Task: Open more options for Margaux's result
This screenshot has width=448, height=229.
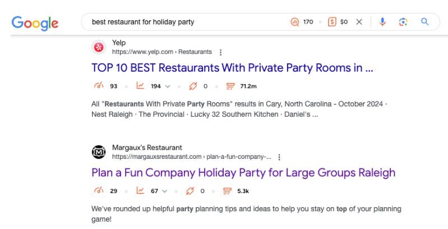Action: [x=279, y=157]
